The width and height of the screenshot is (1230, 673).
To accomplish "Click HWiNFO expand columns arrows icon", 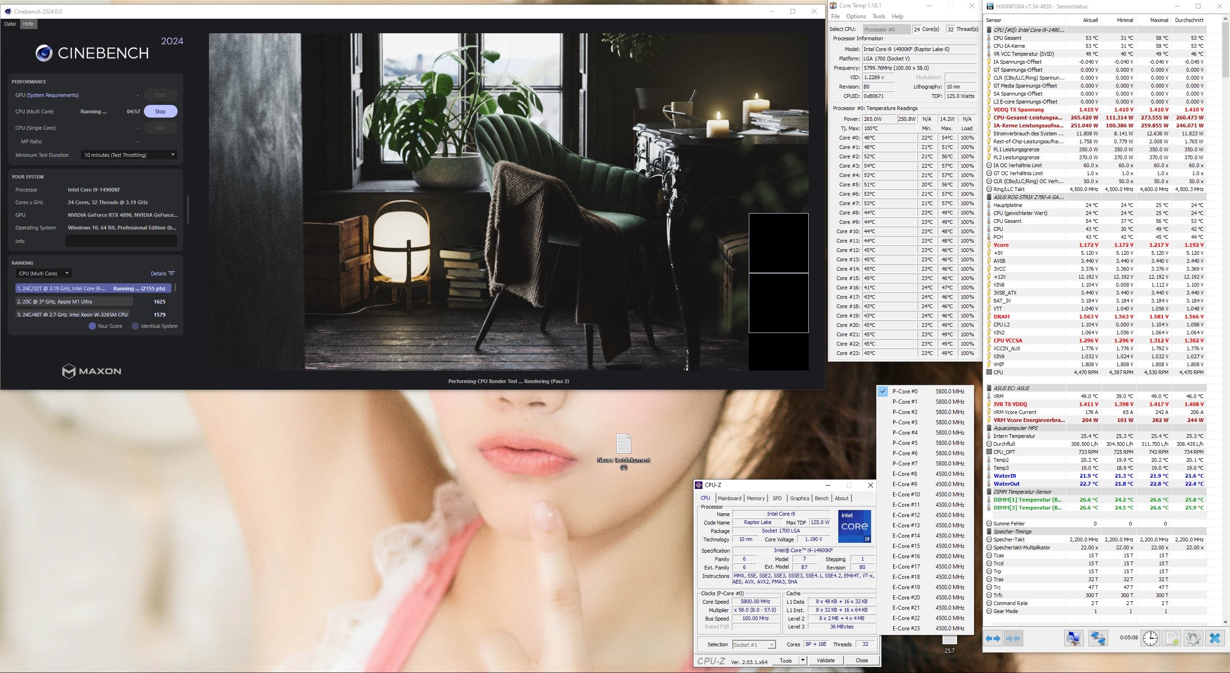I will click(993, 638).
